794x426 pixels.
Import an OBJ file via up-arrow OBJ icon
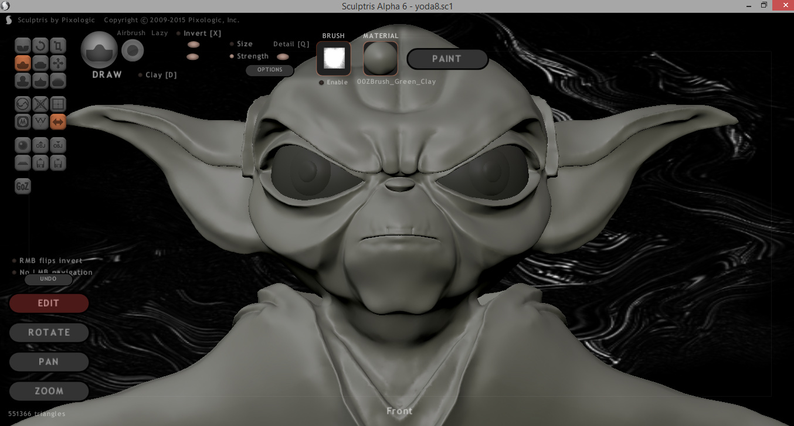pos(40,145)
